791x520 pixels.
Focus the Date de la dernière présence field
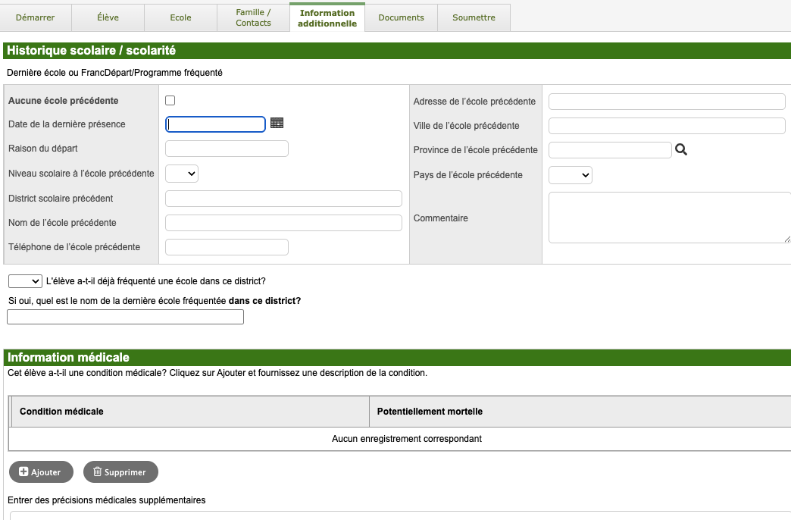215,124
